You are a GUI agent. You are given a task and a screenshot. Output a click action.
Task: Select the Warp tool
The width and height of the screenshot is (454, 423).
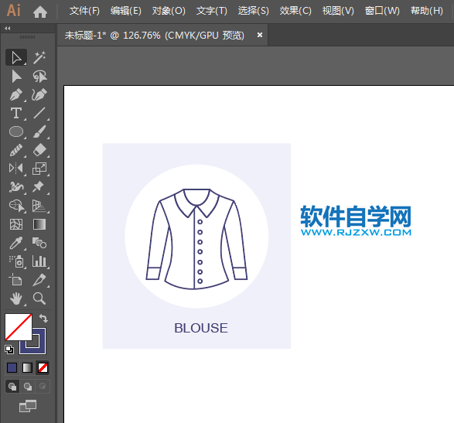click(x=16, y=187)
